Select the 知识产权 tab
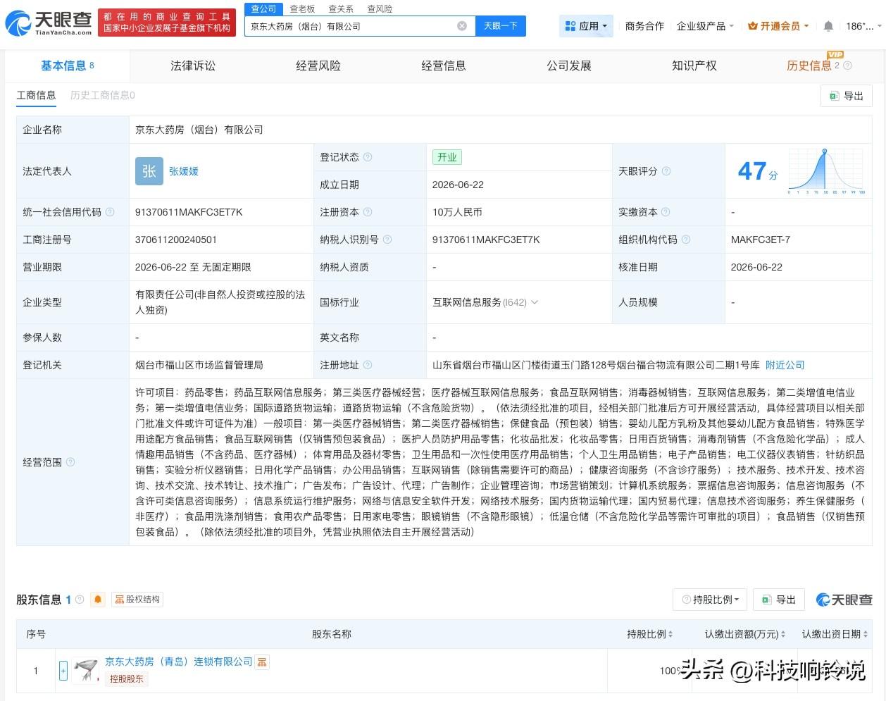Image resolution: width=886 pixels, height=701 pixels. coord(694,66)
